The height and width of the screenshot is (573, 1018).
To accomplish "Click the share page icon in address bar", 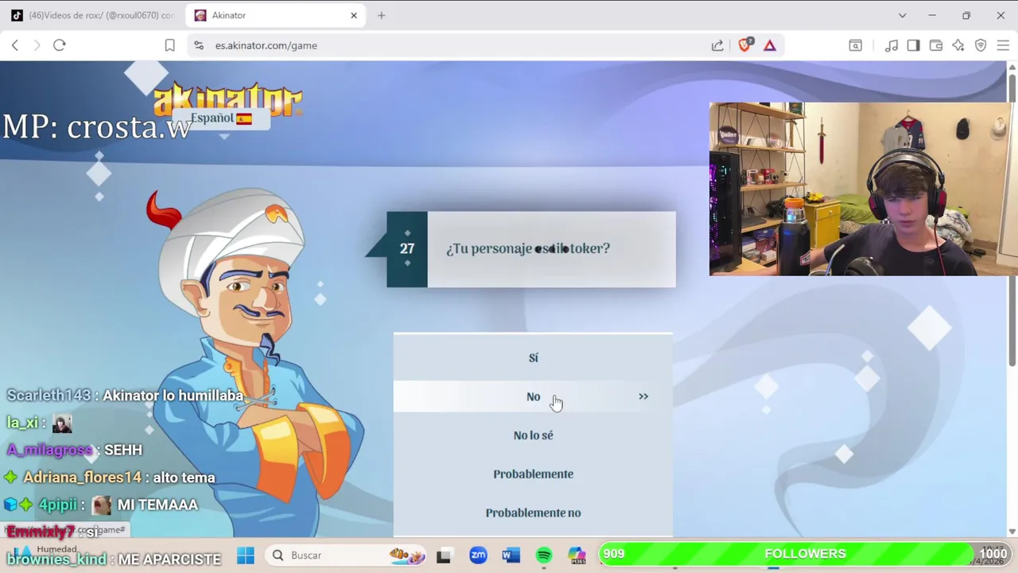I will 717,45.
